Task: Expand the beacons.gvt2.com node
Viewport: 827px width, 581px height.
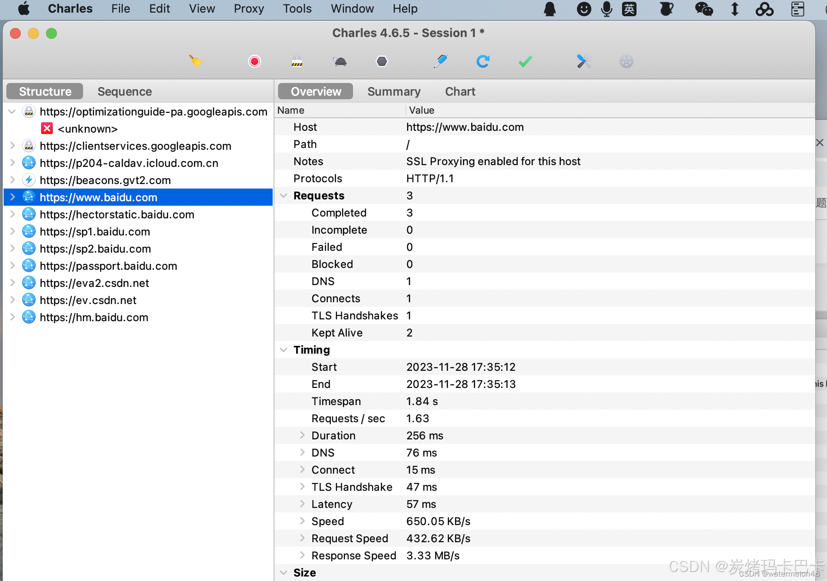Action: click(x=12, y=180)
